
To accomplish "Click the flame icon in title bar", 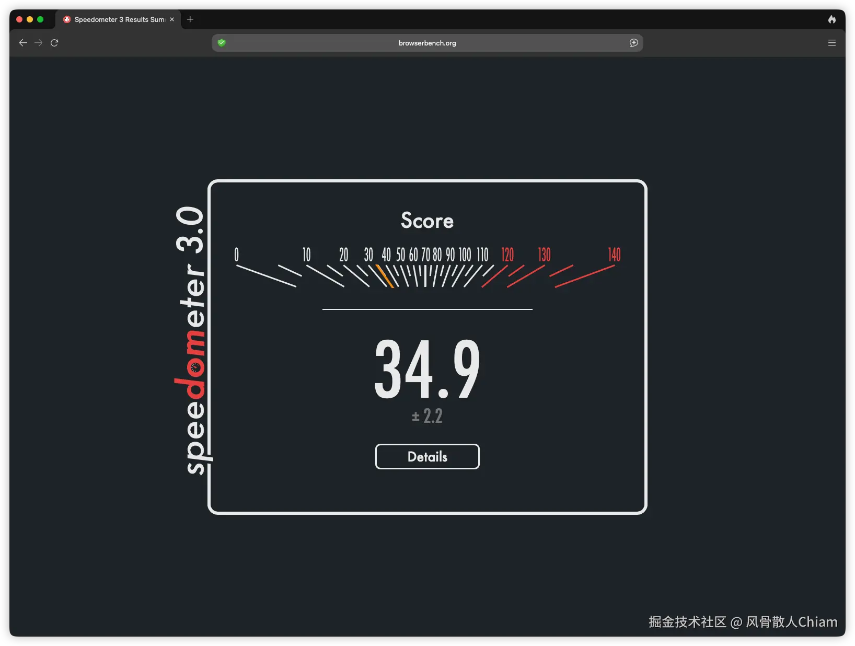I will pos(832,19).
